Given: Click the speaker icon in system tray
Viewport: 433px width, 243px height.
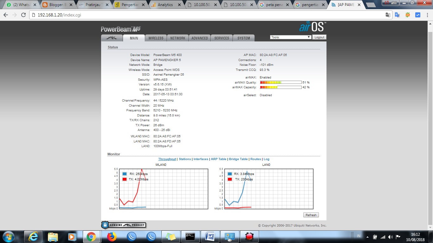Looking at the screenshot, I should [x=391, y=236].
